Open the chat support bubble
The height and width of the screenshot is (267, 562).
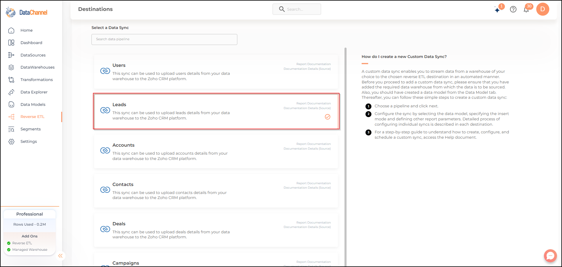pos(550,255)
